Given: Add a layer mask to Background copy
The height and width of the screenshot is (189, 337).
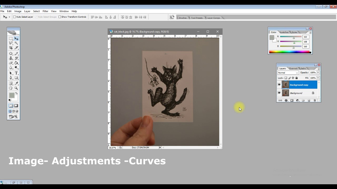Looking at the screenshot, I should (x=292, y=101).
